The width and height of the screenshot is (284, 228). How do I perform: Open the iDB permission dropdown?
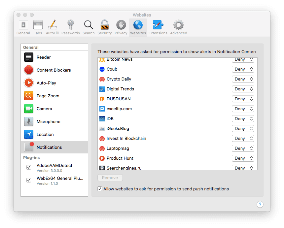[x=243, y=119]
